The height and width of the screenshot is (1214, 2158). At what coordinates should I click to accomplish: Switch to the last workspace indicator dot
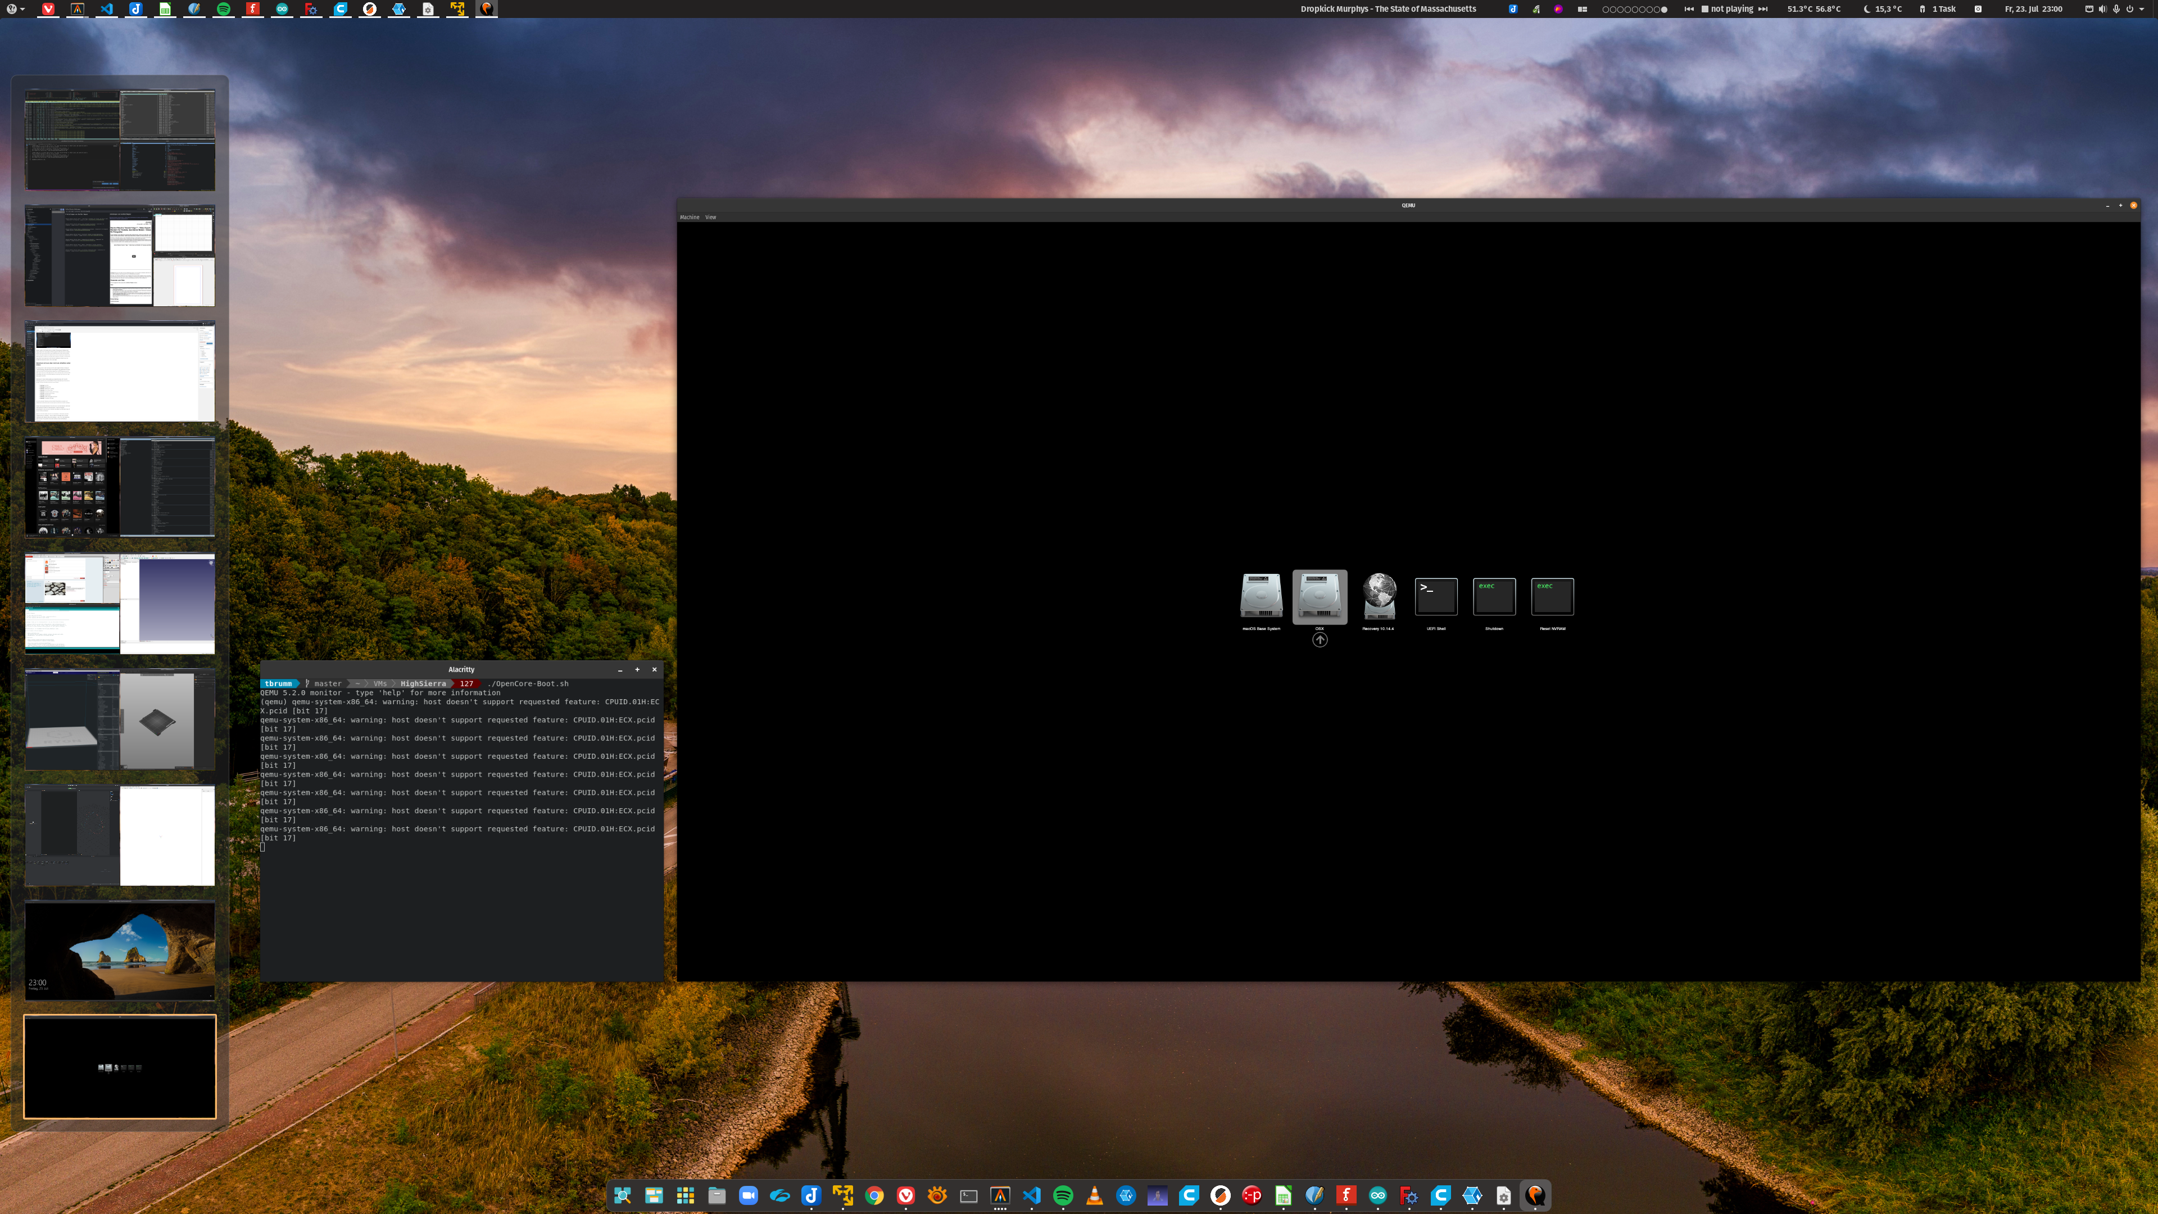click(1663, 9)
